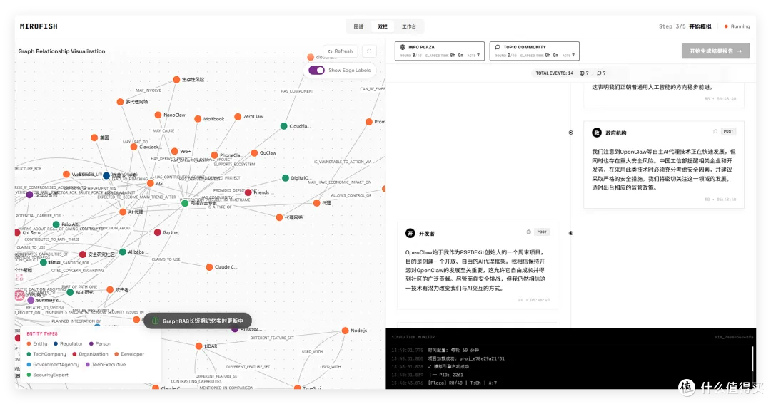This screenshot has height=404, width=771.
Task: Select the AI 代理 graph node
Action: (x=123, y=212)
